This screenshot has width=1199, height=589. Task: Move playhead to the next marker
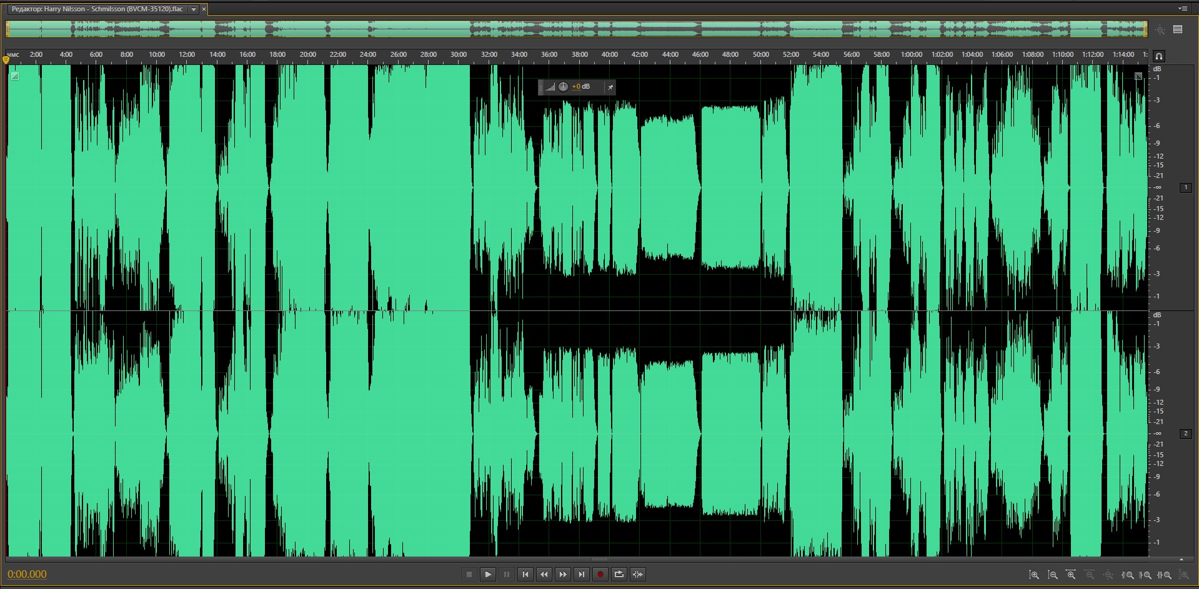[x=582, y=575]
